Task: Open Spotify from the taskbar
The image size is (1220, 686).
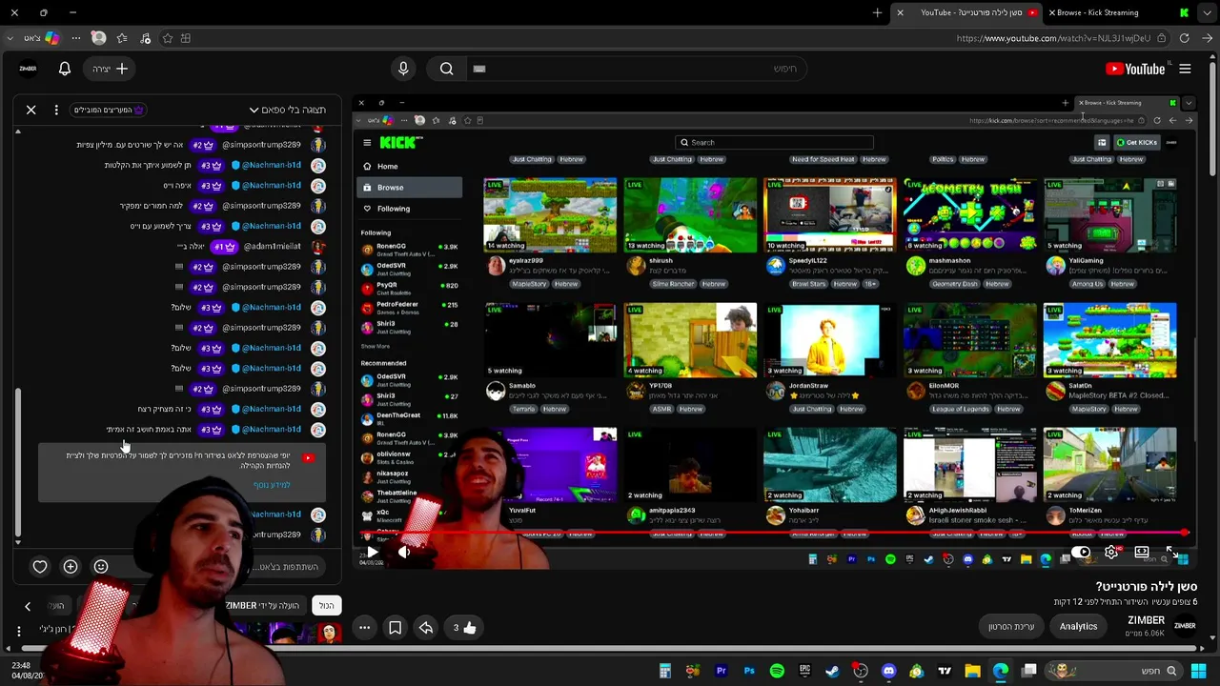Action: click(777, 671)
